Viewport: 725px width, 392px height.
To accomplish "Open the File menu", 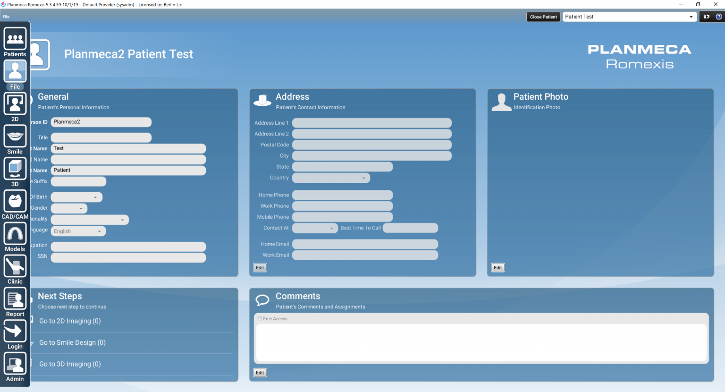I will (x=6, y=17).
